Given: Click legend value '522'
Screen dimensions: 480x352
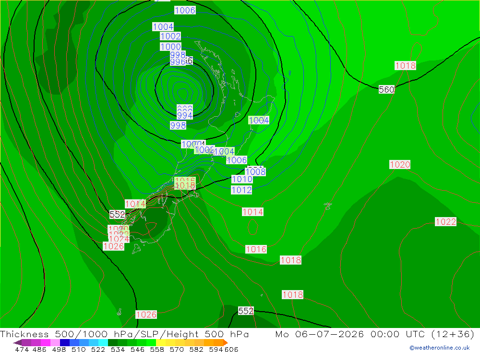Looking at the screenshot, I should 98,349.
